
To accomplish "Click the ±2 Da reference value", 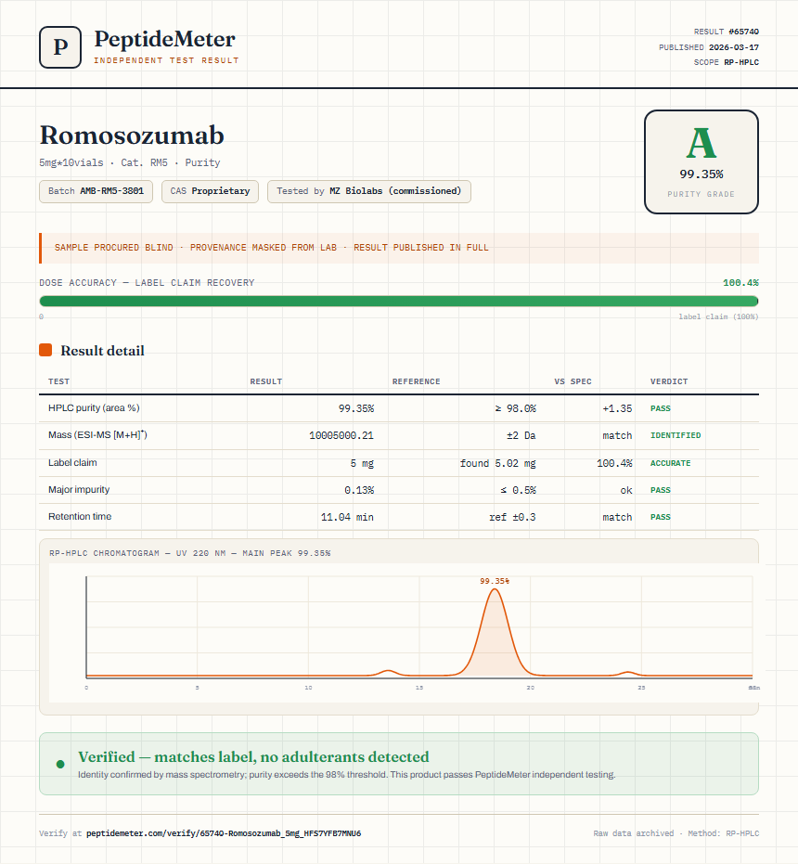I will pyautogui.click(x=521, y=435).
